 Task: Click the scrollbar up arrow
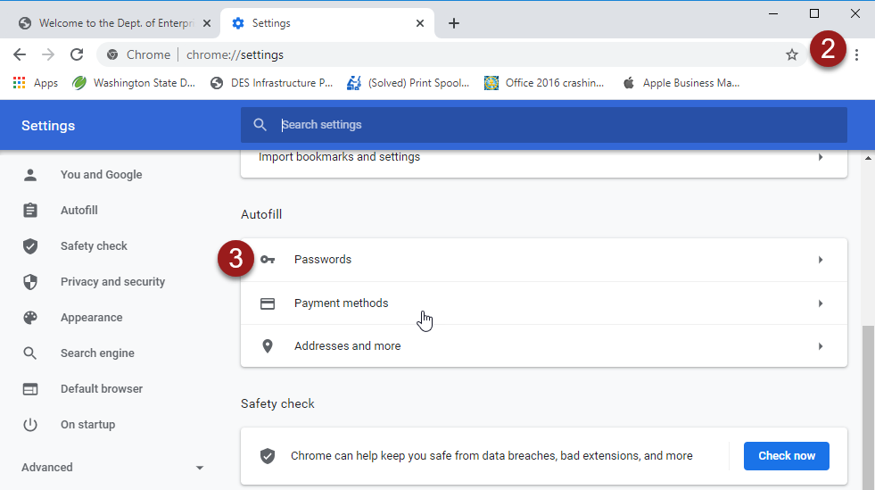coord(868,159)
